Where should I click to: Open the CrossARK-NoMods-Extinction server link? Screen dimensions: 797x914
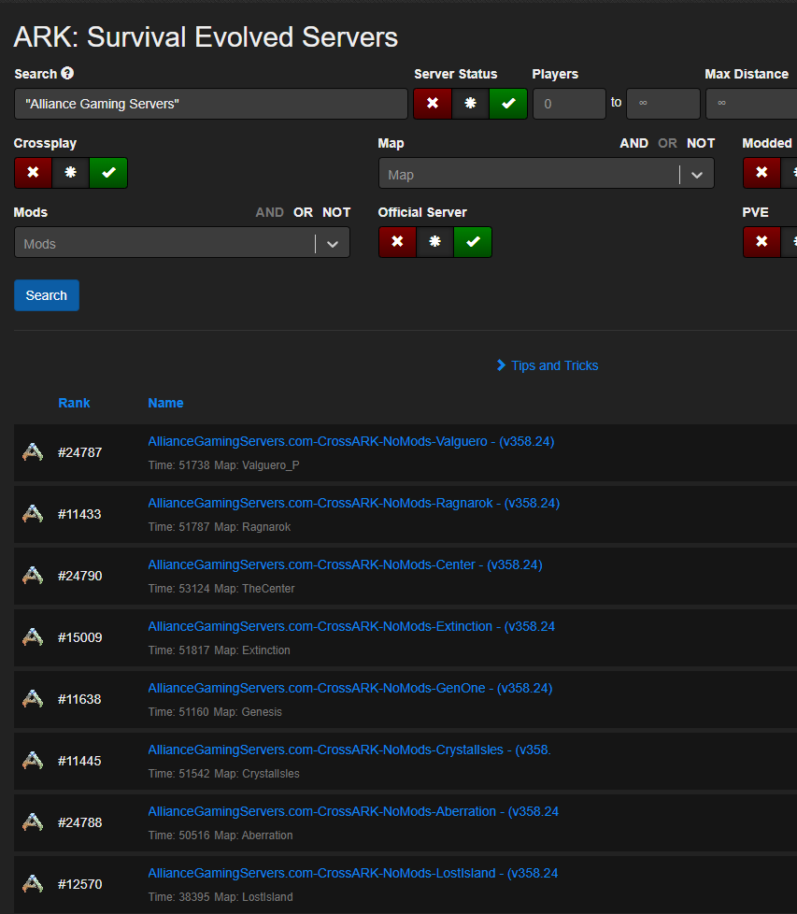click(x=351, y=627)
